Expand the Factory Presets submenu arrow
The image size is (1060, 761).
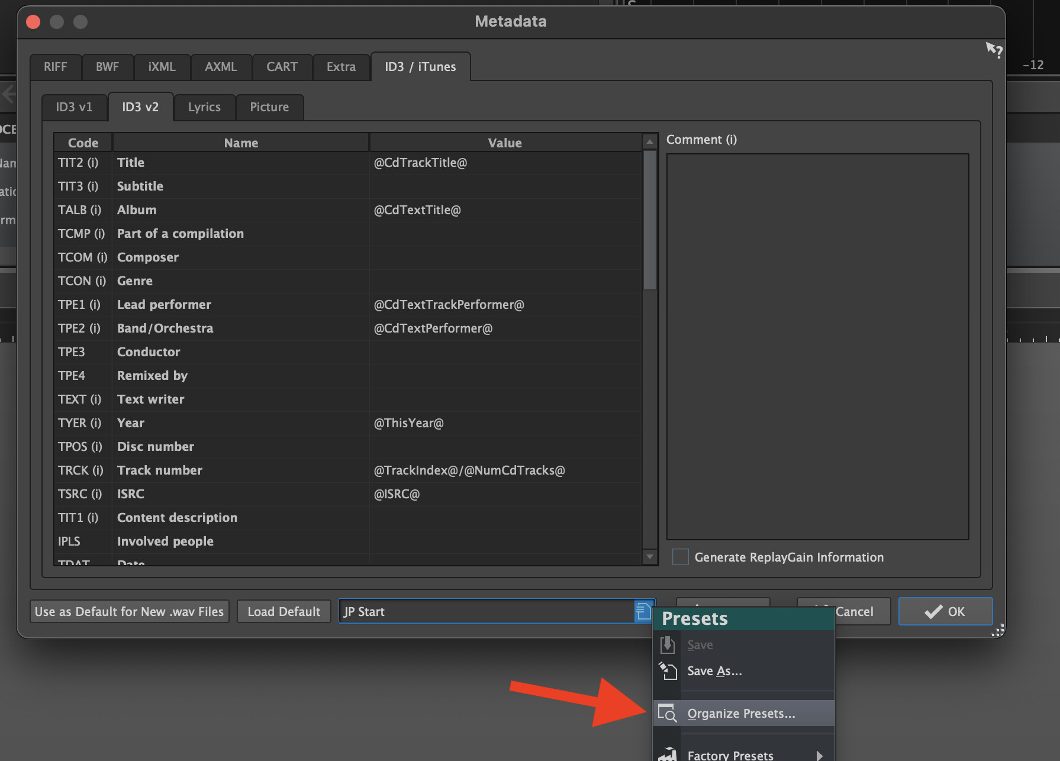[820, 756]
